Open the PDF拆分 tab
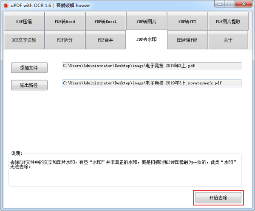The image size is (255, 211). click(65, 40)
